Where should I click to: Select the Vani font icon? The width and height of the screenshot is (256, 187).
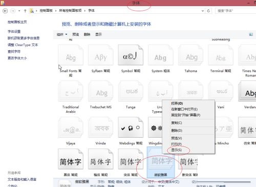click(x=221, y=91)
